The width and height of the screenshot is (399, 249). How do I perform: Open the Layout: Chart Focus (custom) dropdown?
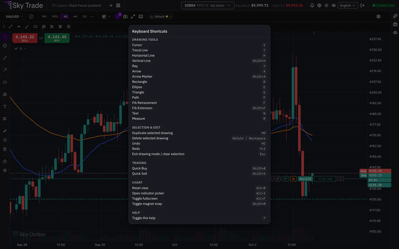(78, 5)
